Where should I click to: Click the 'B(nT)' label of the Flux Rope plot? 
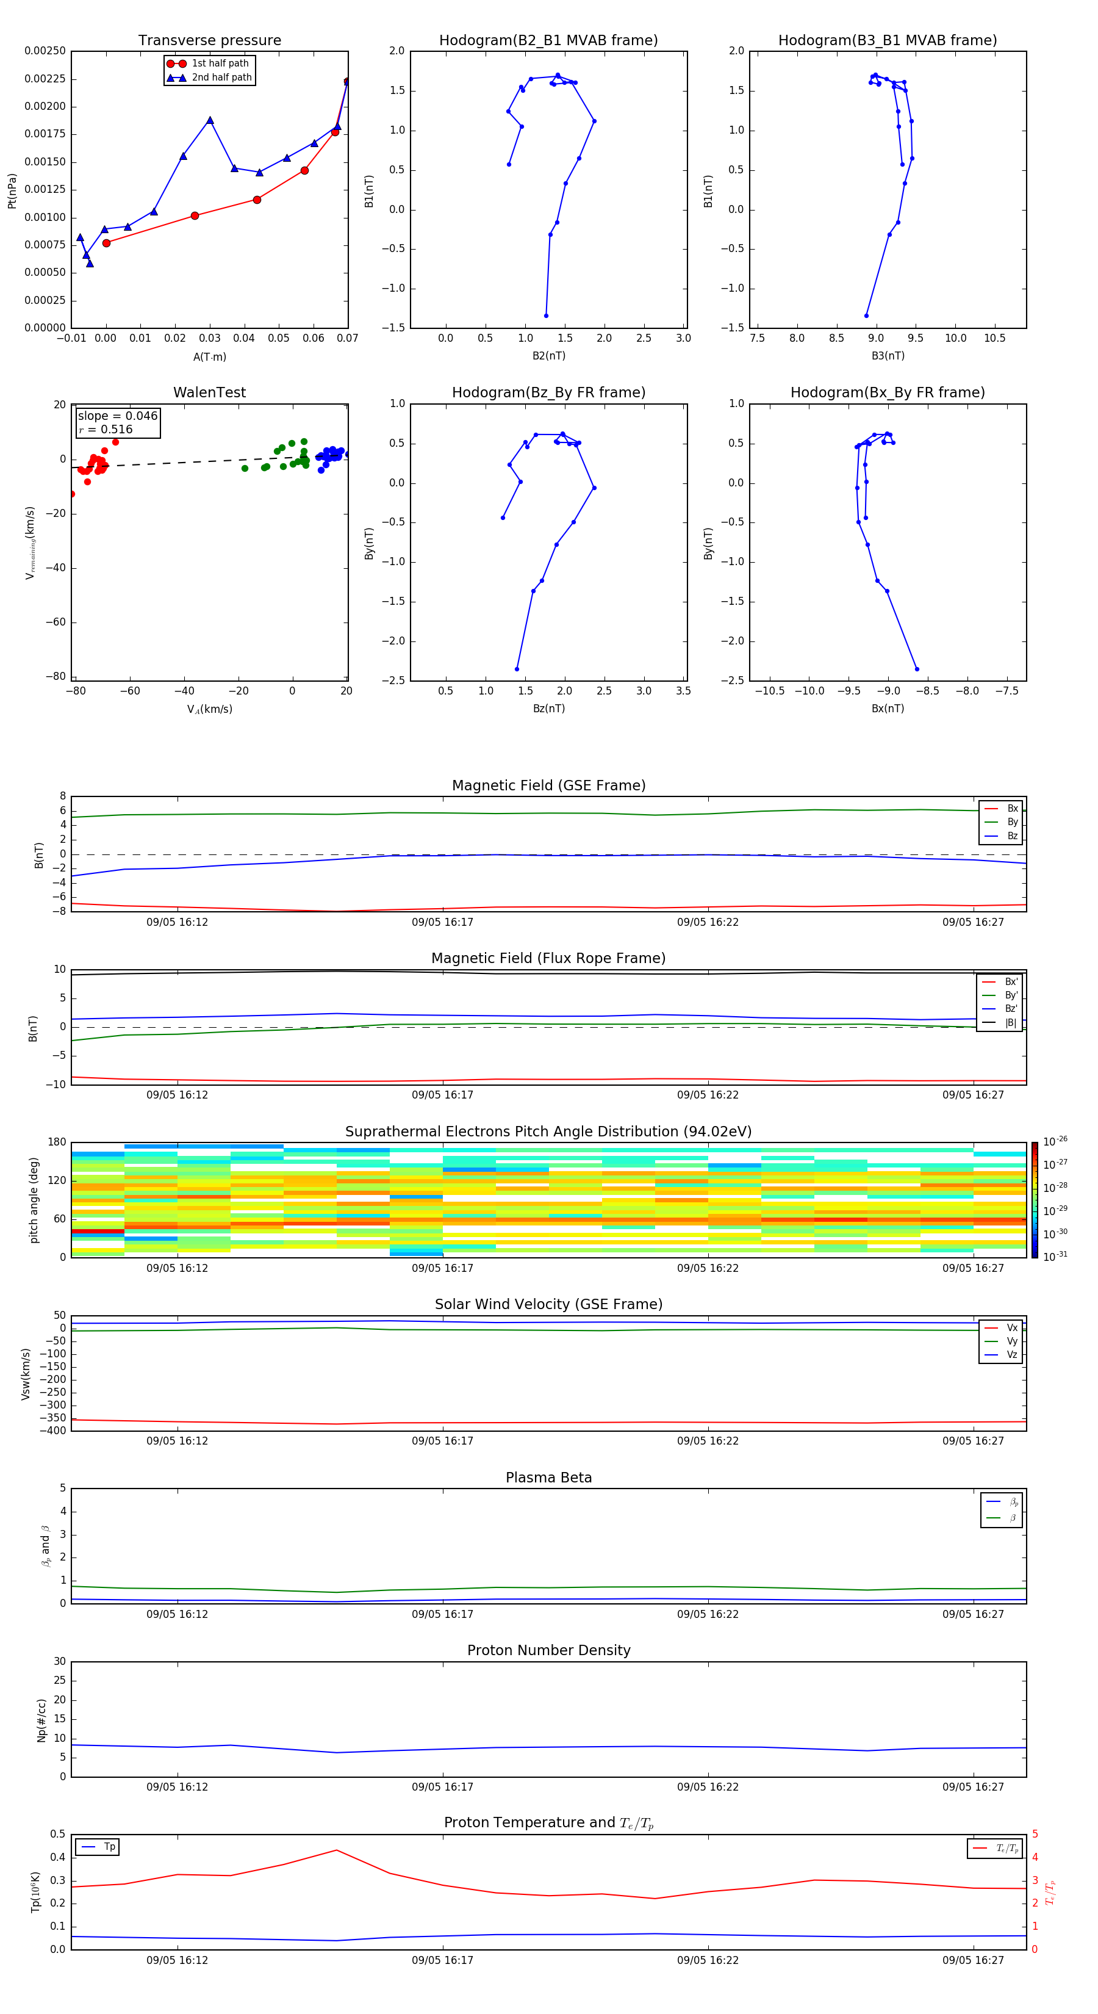pos(33,1029)
